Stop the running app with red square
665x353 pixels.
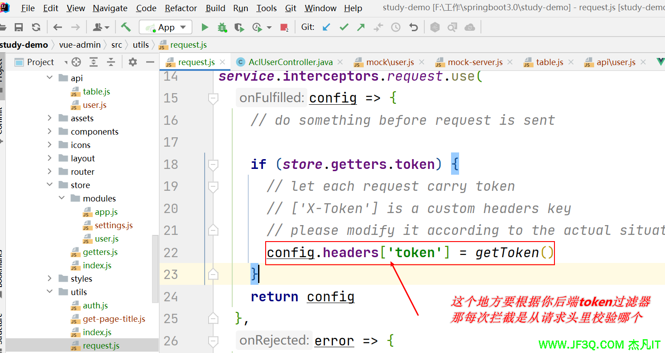[284, 28]
